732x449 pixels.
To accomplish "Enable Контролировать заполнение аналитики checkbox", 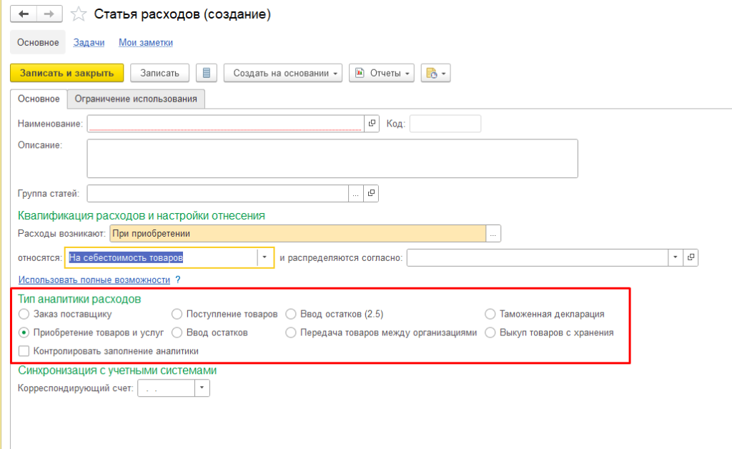I will click(x=24, y=351).
